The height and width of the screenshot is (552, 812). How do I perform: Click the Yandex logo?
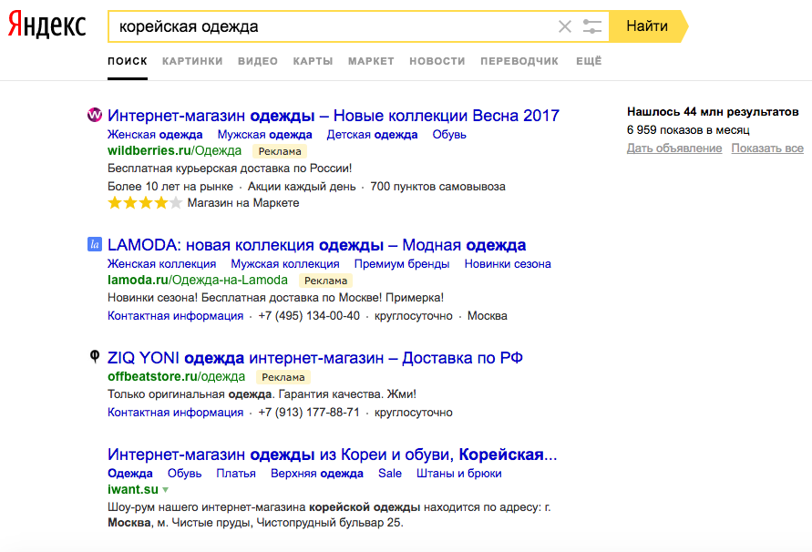[x=46, y=25]
